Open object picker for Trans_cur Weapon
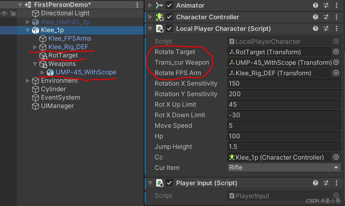Screen dimensions: 345x206 tap(336, 62)
